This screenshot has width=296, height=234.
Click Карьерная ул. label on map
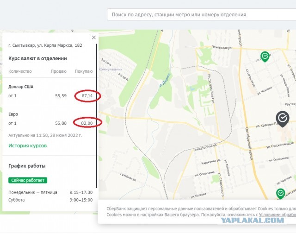[211, 162]
